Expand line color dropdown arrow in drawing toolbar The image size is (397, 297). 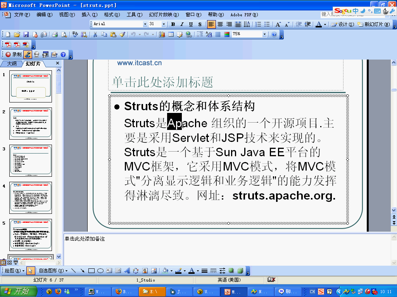(x=185, y=271)
